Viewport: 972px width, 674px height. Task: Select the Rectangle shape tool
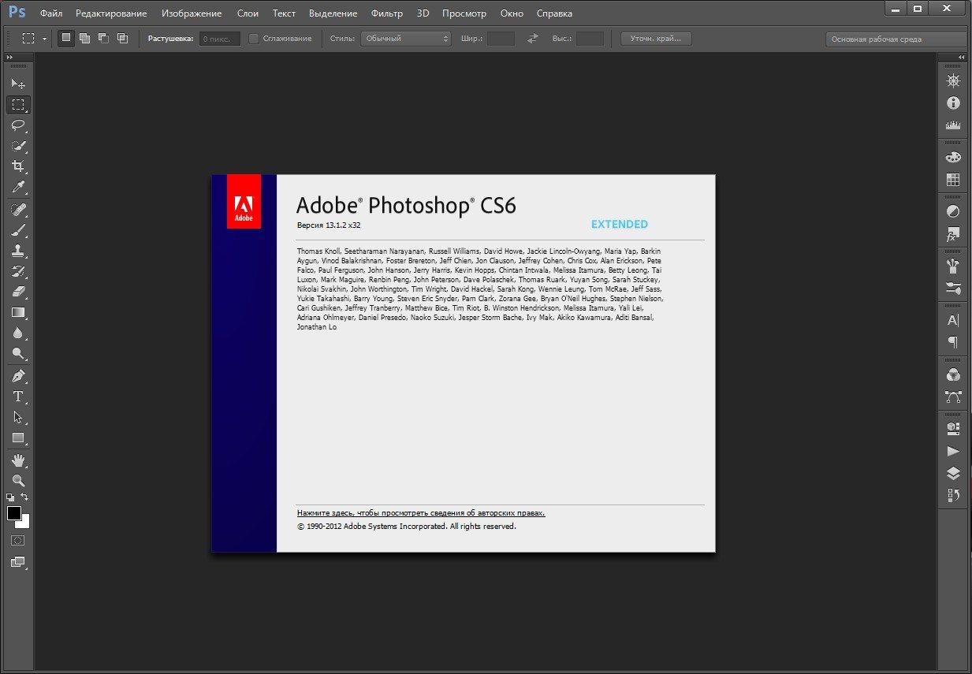coord(18,438)
